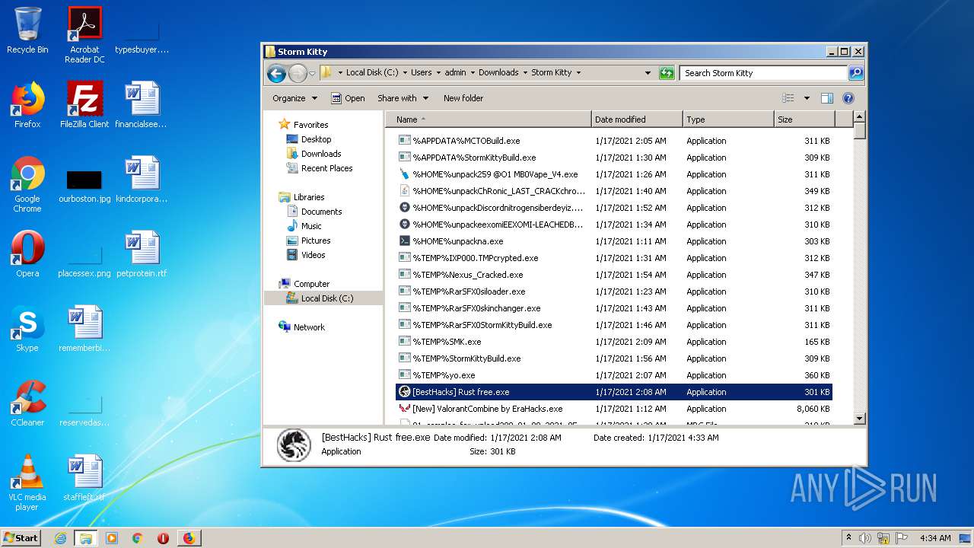Screen dimensions: 974x548
Task: Click the search magnifier icon
Action: 856,73
